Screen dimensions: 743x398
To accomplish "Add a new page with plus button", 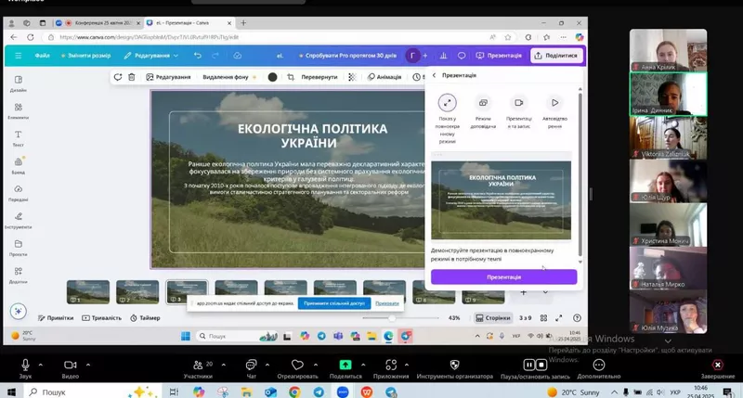I will [523, 292].
